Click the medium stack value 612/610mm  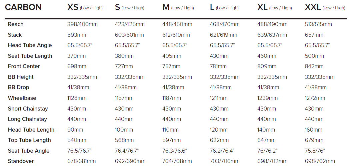176,35
